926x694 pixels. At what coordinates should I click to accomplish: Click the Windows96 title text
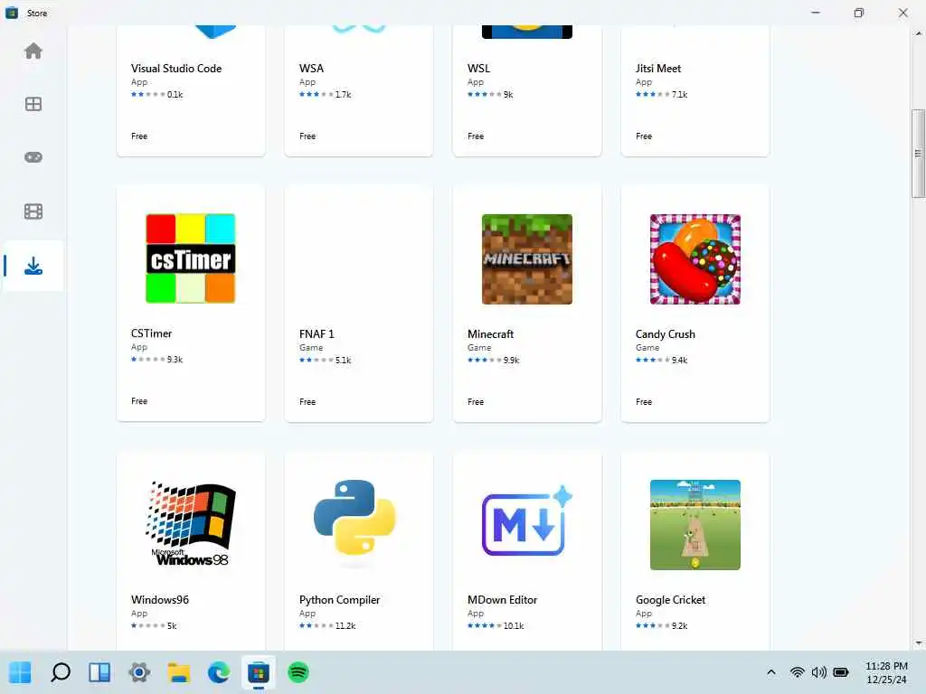[159, 600]
